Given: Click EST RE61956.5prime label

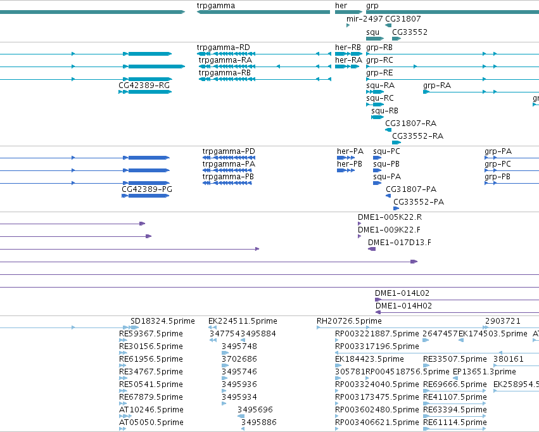Looking at the screenshot, I should tap(151, 360).
